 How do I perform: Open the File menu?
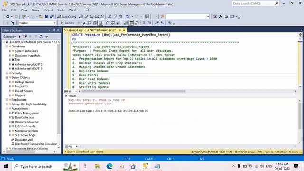pyautogui.click(x=4, y=10)
